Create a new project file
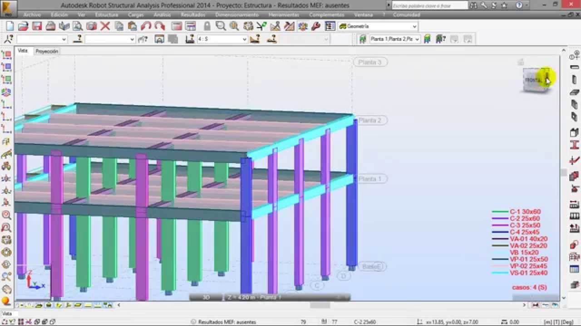The height and width of the screenshot is (326, 581). pos(10,26)
